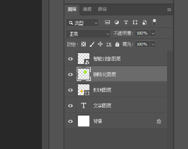The height and width of the screenshot is (149, 188).
Task: Toggle visibility of the 背景 layer
Action: 70,121
